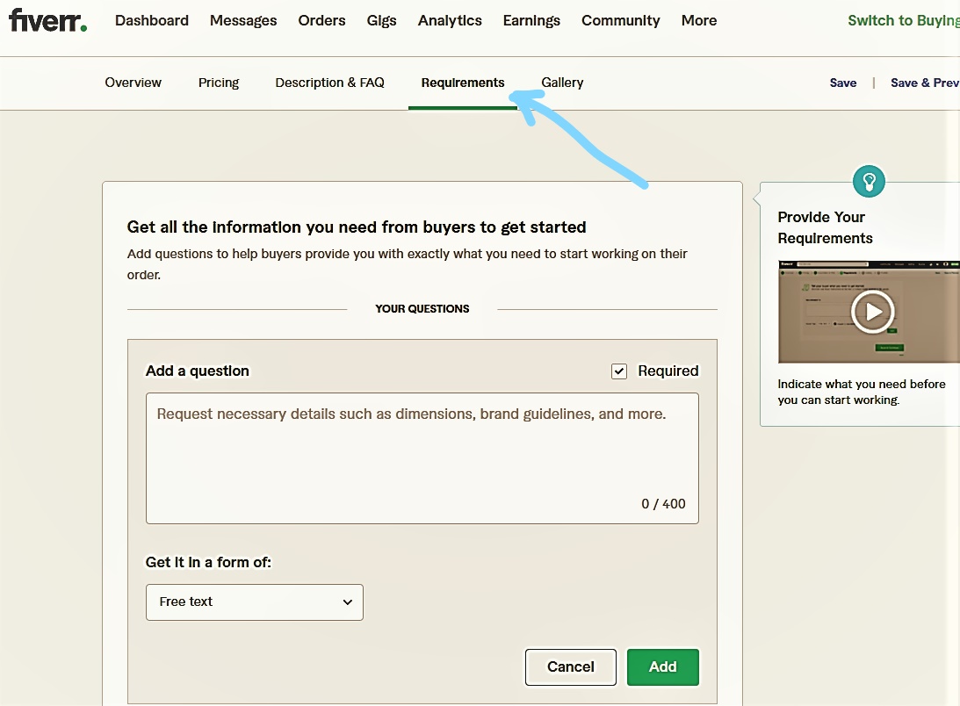960x706 pixels.
Task: Switch to the Overview tab
Action: [x=133, y=83]
